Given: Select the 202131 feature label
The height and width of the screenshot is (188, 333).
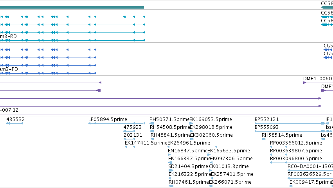Looking at the screenshot, I should [x=133, y=135].
